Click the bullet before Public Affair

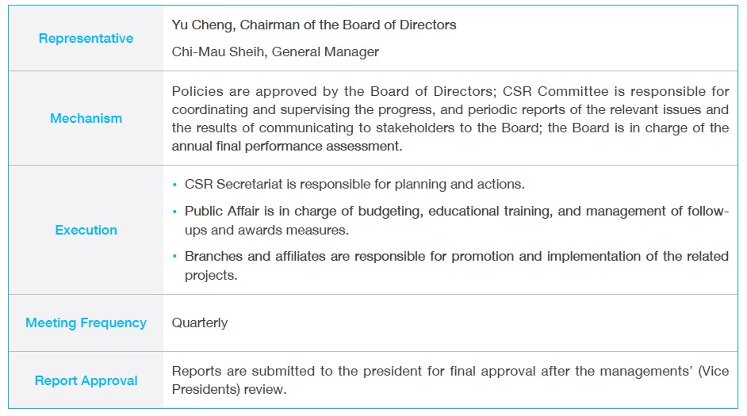coord(174,212)
